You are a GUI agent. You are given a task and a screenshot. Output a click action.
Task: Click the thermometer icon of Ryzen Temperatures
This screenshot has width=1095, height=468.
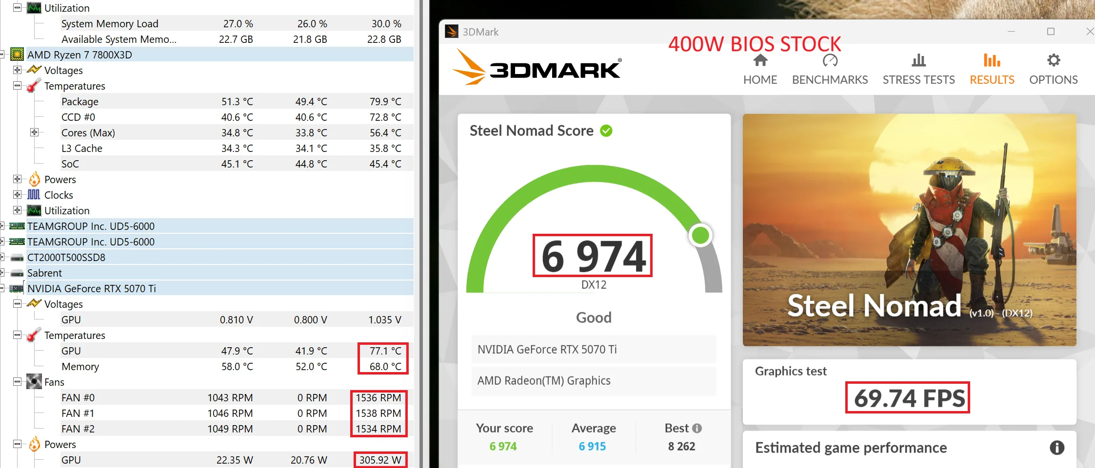pyautogui.click(x=34, y=86)
